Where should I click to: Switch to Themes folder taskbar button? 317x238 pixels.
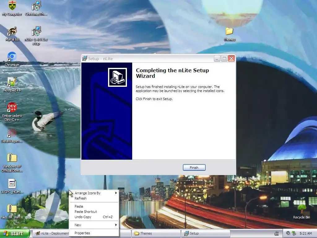[x=156, y=233]
